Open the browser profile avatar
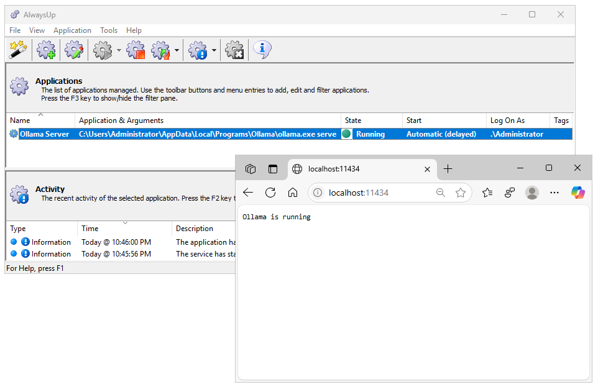The width and height of the screenshot is (598, 387). tap(532, 193)
